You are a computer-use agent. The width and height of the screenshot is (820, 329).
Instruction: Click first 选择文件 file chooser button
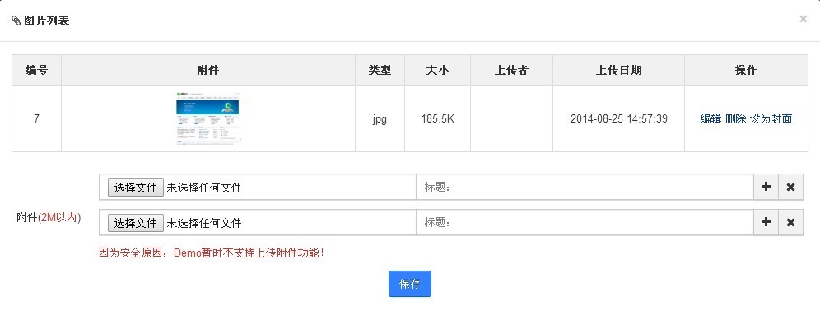tap(134, 188)
